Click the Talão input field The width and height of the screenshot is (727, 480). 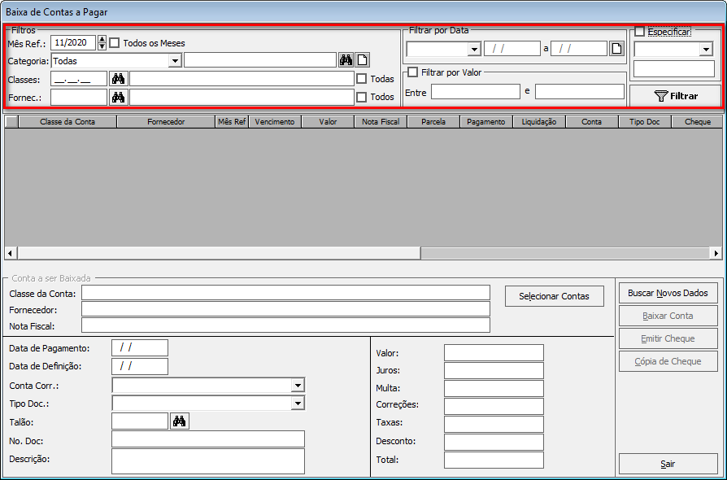[140, 421]
